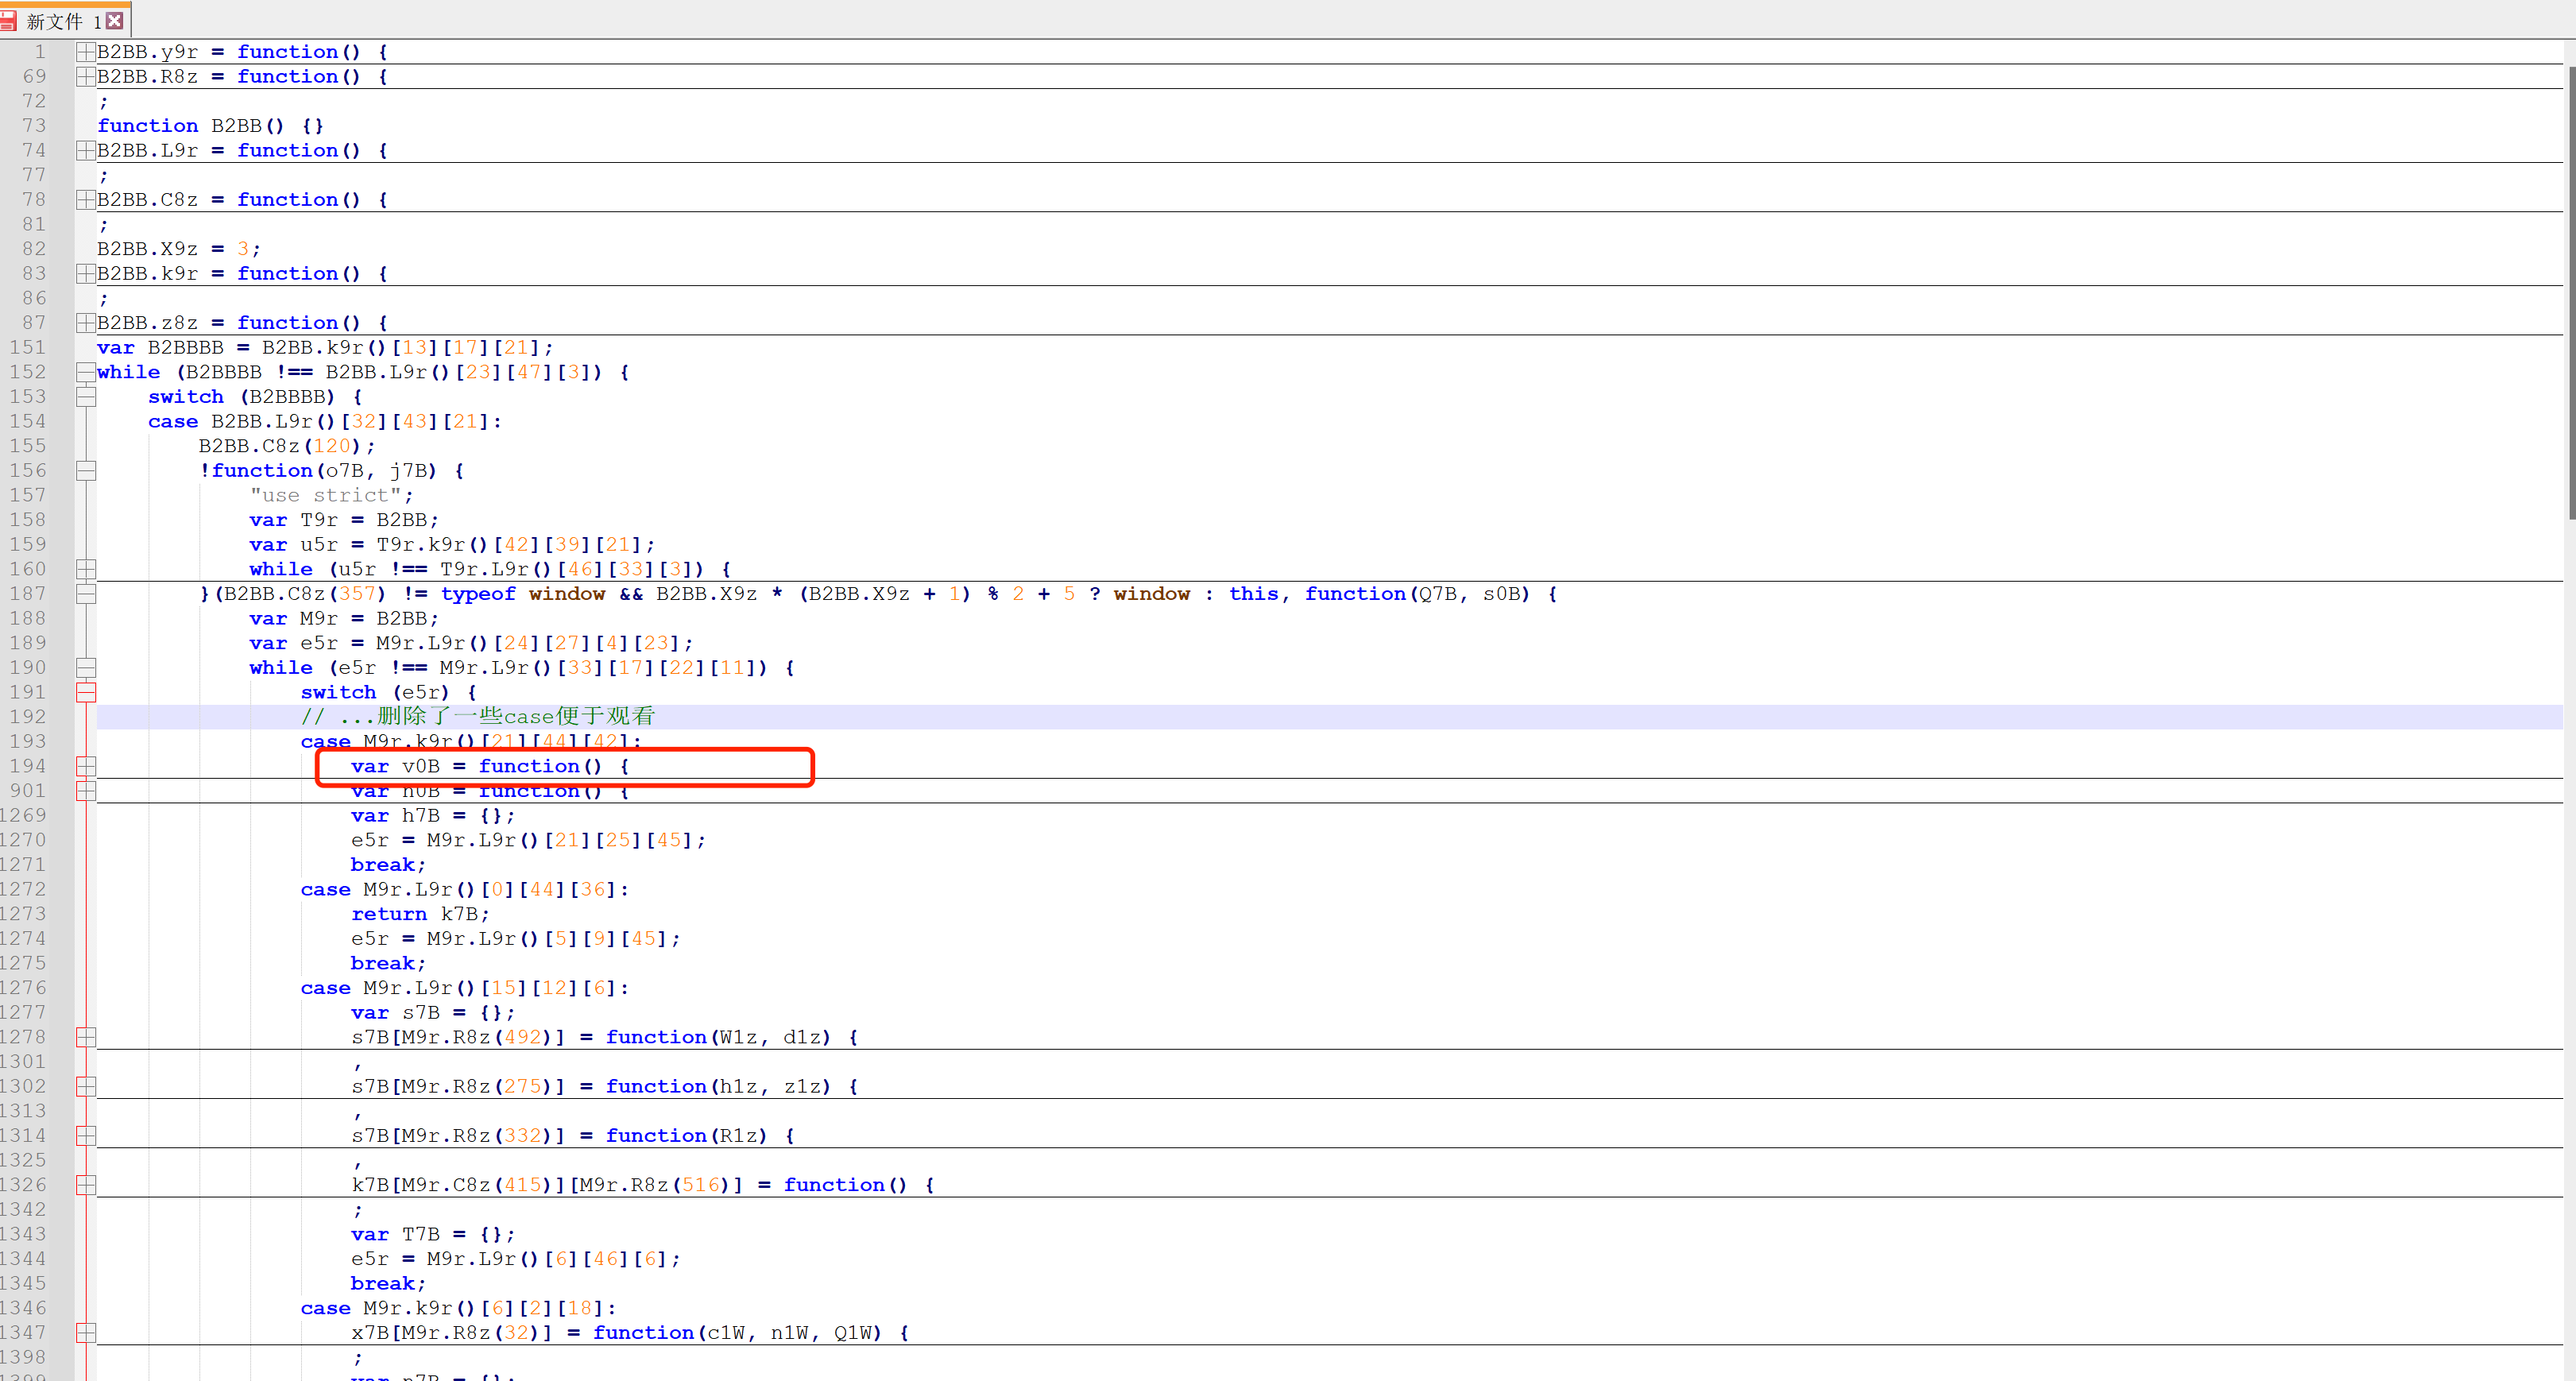The image size is (2576, 1381).
Task: Place cursor on the green comment line
Action: pos(478,717)
